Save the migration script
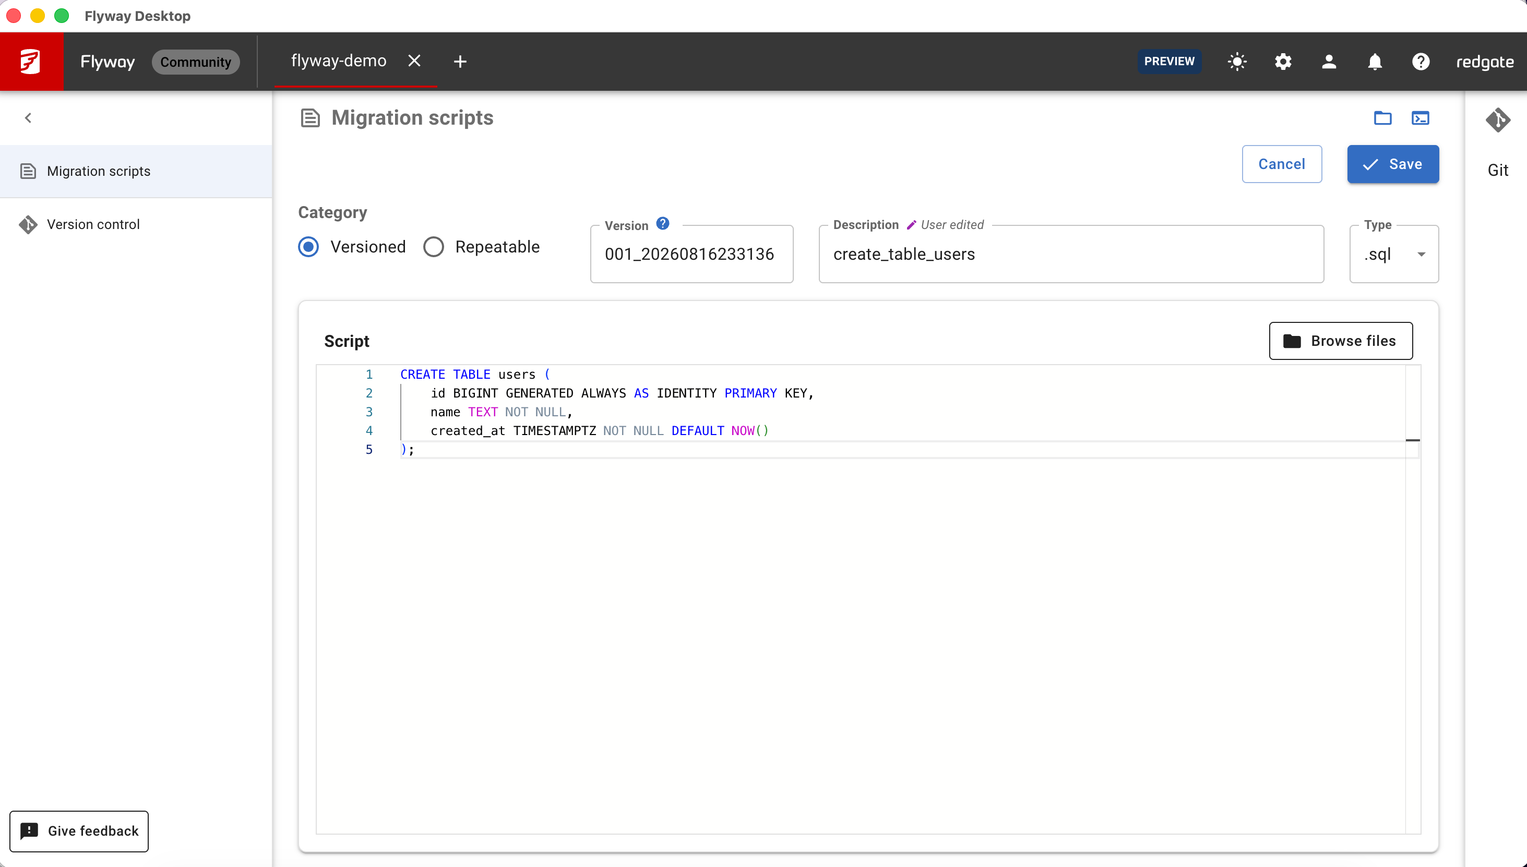Screen dimensions: 1527x867 1392,164
